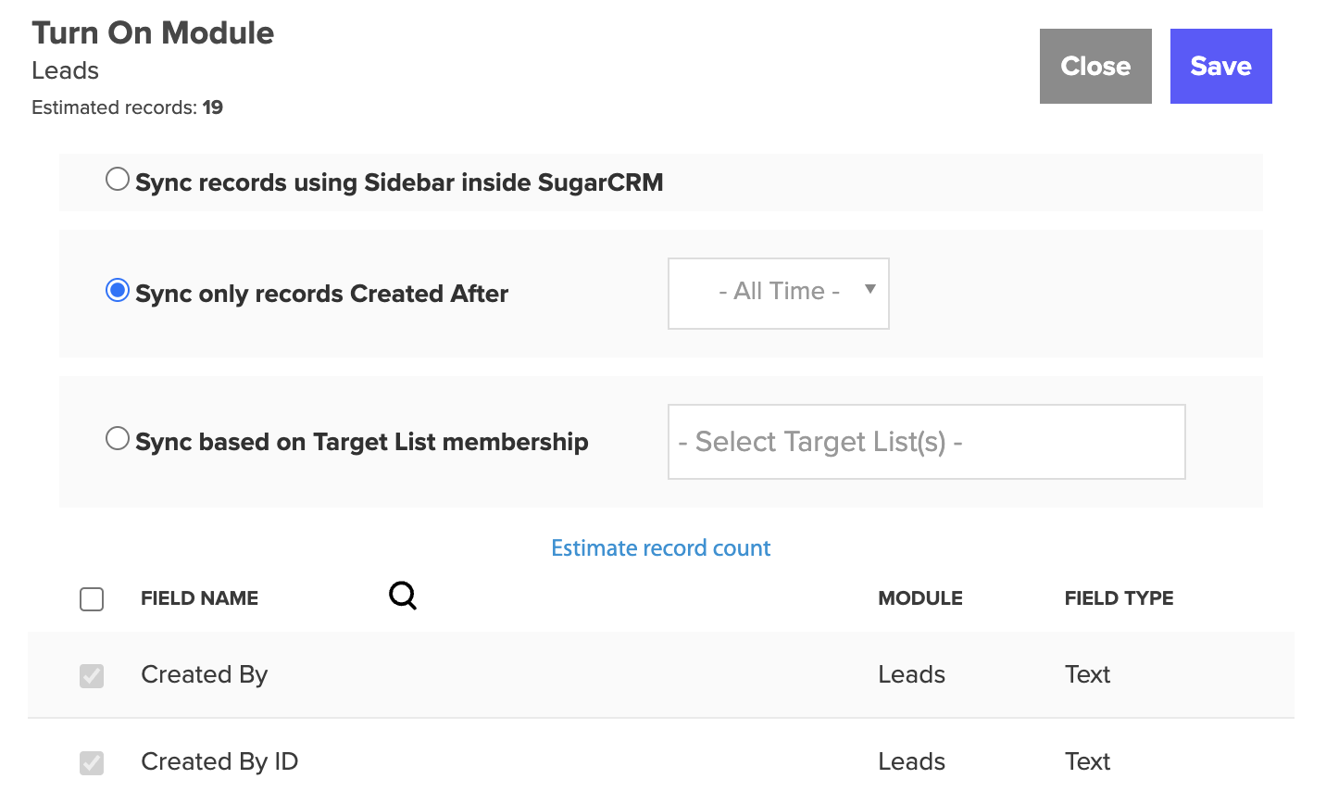This screenshot has width=1326, height=804.
Task: Click the All Time dropdown arrow
Action: pos(870,289)
